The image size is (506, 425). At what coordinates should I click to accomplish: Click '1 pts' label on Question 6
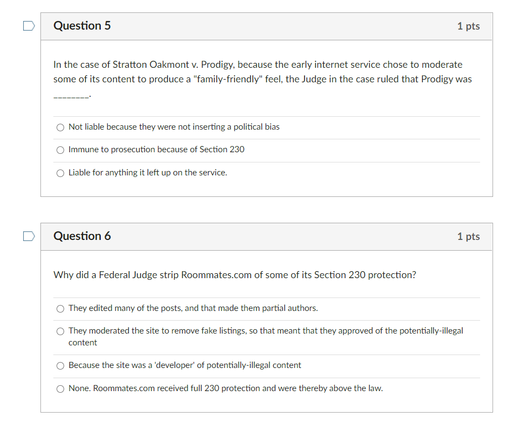click(x=468, y=236)
